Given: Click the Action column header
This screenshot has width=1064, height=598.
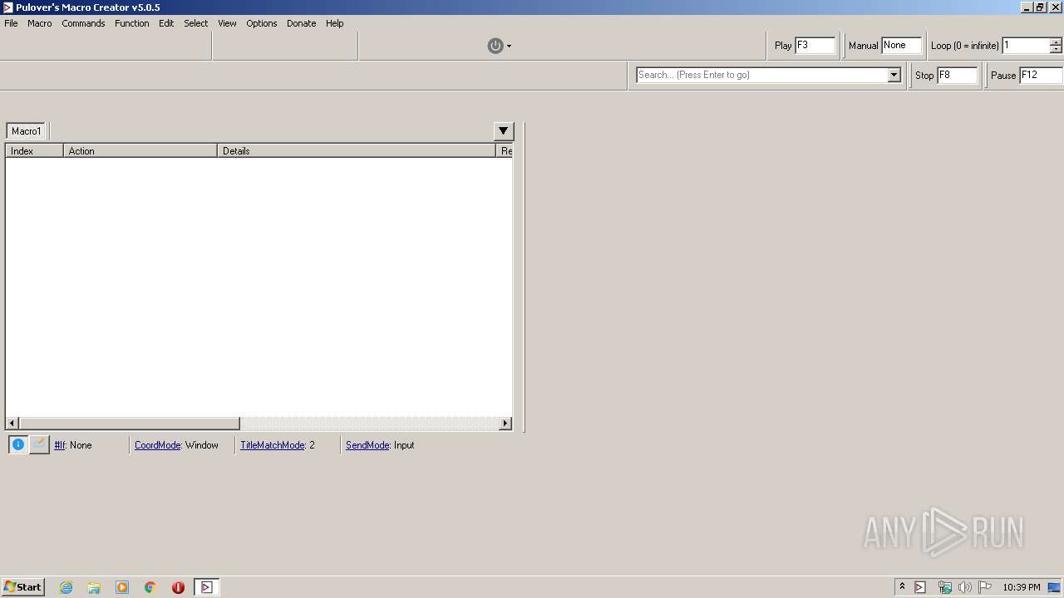Looking at the screenshot, I should coord(140,151).
